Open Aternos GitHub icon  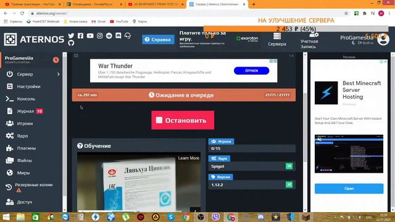[x=71, y=43]
